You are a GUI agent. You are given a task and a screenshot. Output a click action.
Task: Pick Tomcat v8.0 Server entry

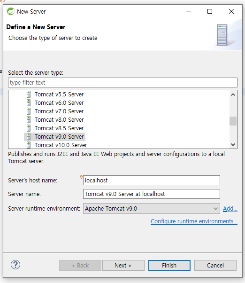click(x=59, y=120)
